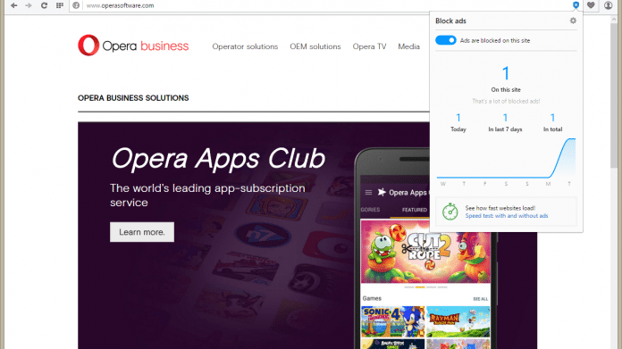622x349 pixels.
Task: Click the red Opera logo
Action: pyautogui.click(x=88, y=46)
